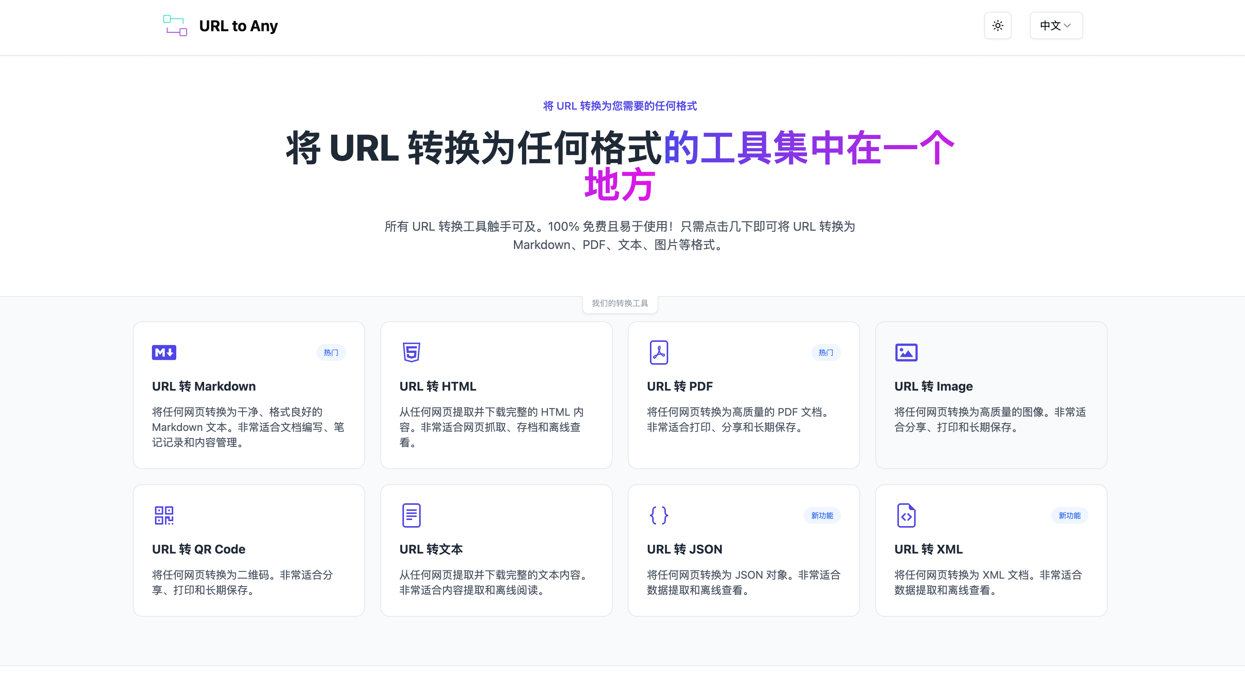Expand the language dropdown menu

coord(1055,26)
